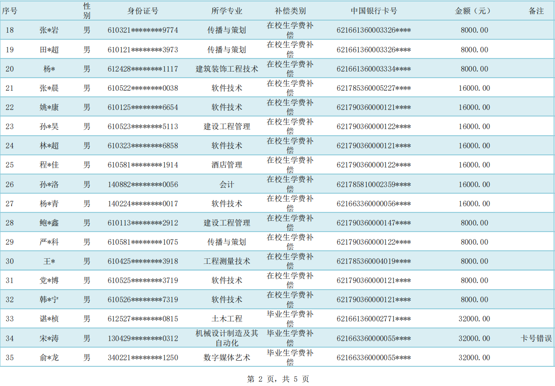Click the 身份证号 column header
Image resolution: width=555 pixels, height=386 pixels.
coord(142,11)
